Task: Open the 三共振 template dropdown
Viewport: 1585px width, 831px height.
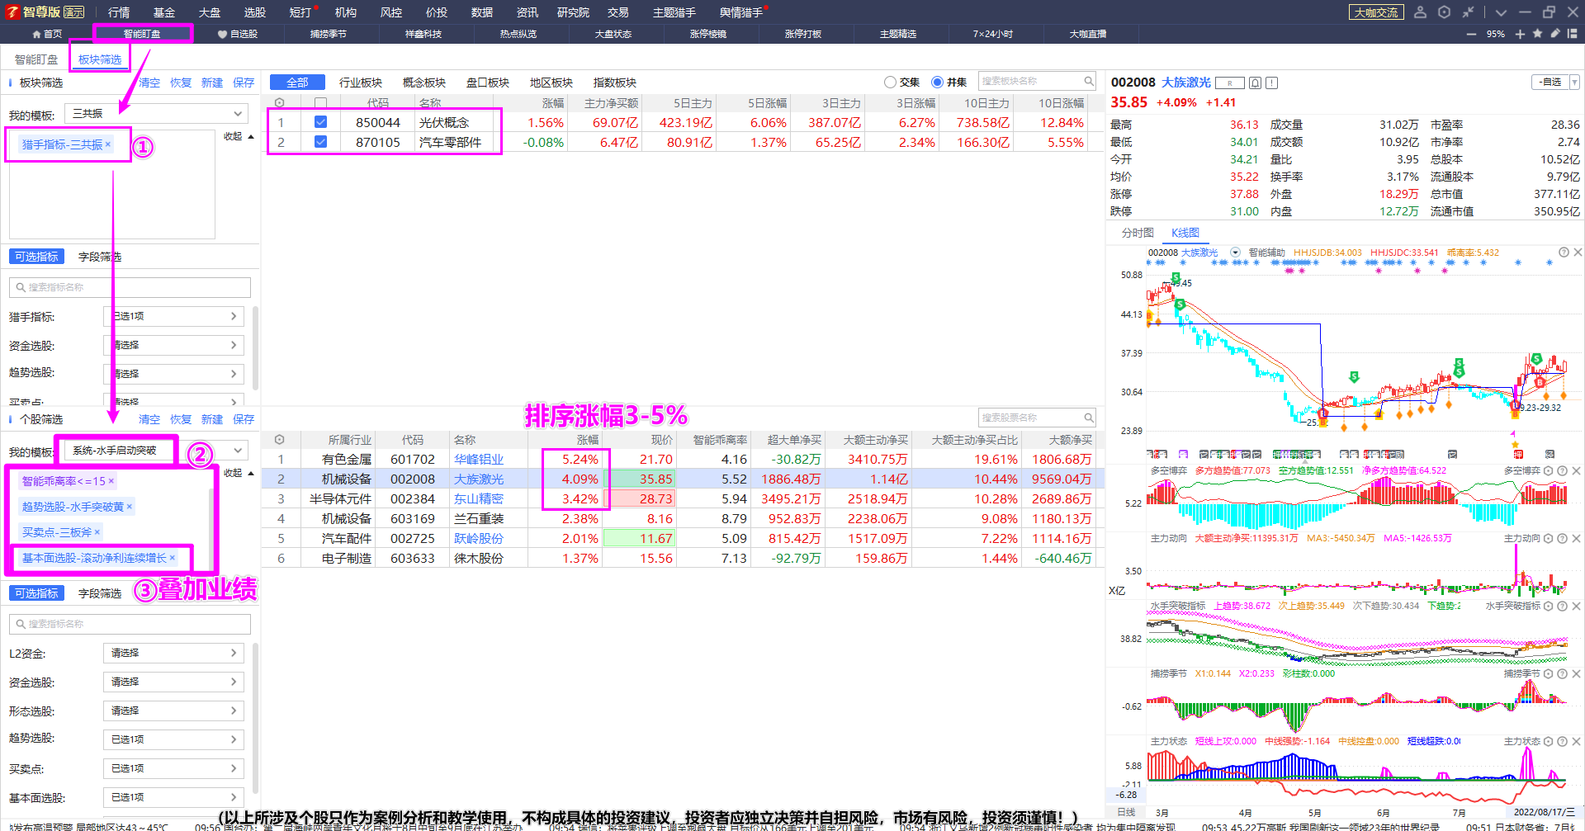Action: pyautogui.click(x=156, y=114)
